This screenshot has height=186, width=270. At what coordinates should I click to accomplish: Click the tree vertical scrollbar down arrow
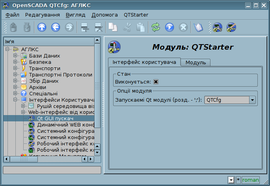click(x=97, y=153)
